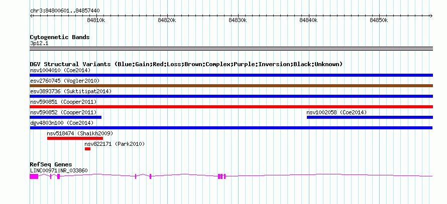Screen dimensions: 447x204
Task: Open the LINC00971|NR_033860 gene label
Action: tap(59, 170)
